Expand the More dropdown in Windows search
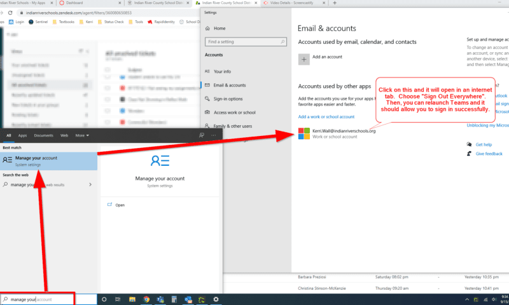Viewport: 509px width, 305px height. (82, 135)
